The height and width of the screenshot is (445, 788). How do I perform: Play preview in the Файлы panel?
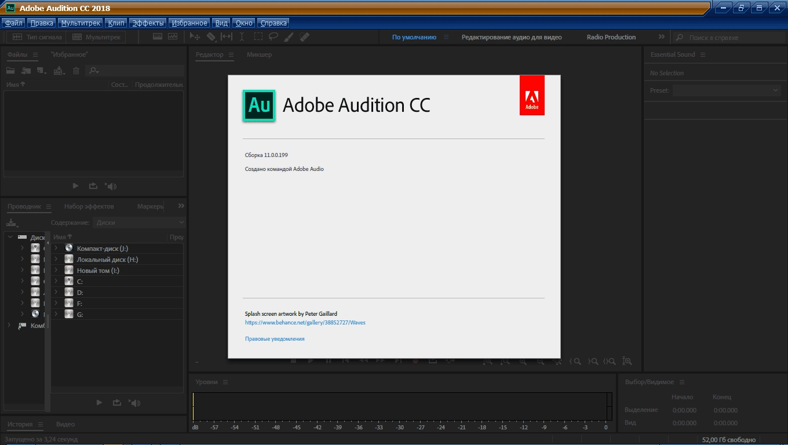pos(75,186)
